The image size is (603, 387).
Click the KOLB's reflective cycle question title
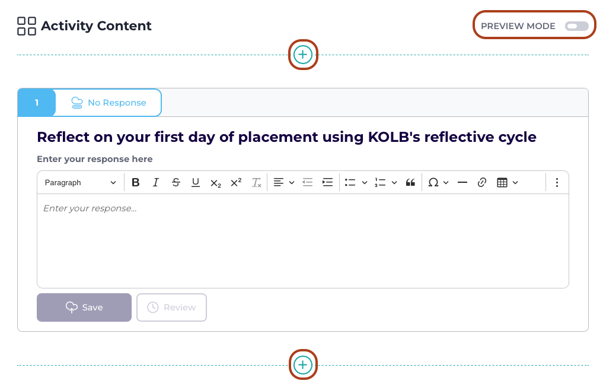tap(286, 137)
